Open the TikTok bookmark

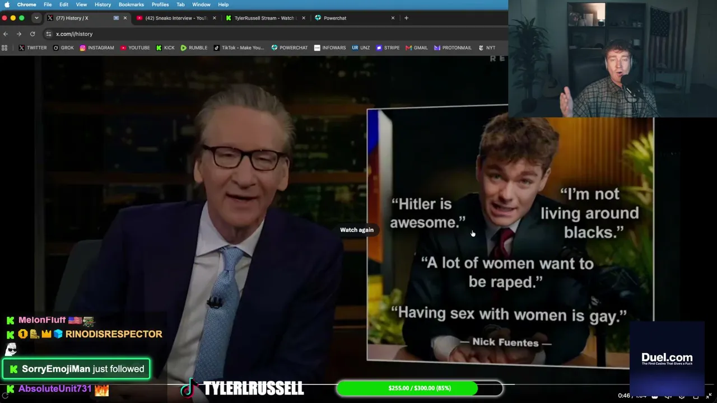pos(239,48)
